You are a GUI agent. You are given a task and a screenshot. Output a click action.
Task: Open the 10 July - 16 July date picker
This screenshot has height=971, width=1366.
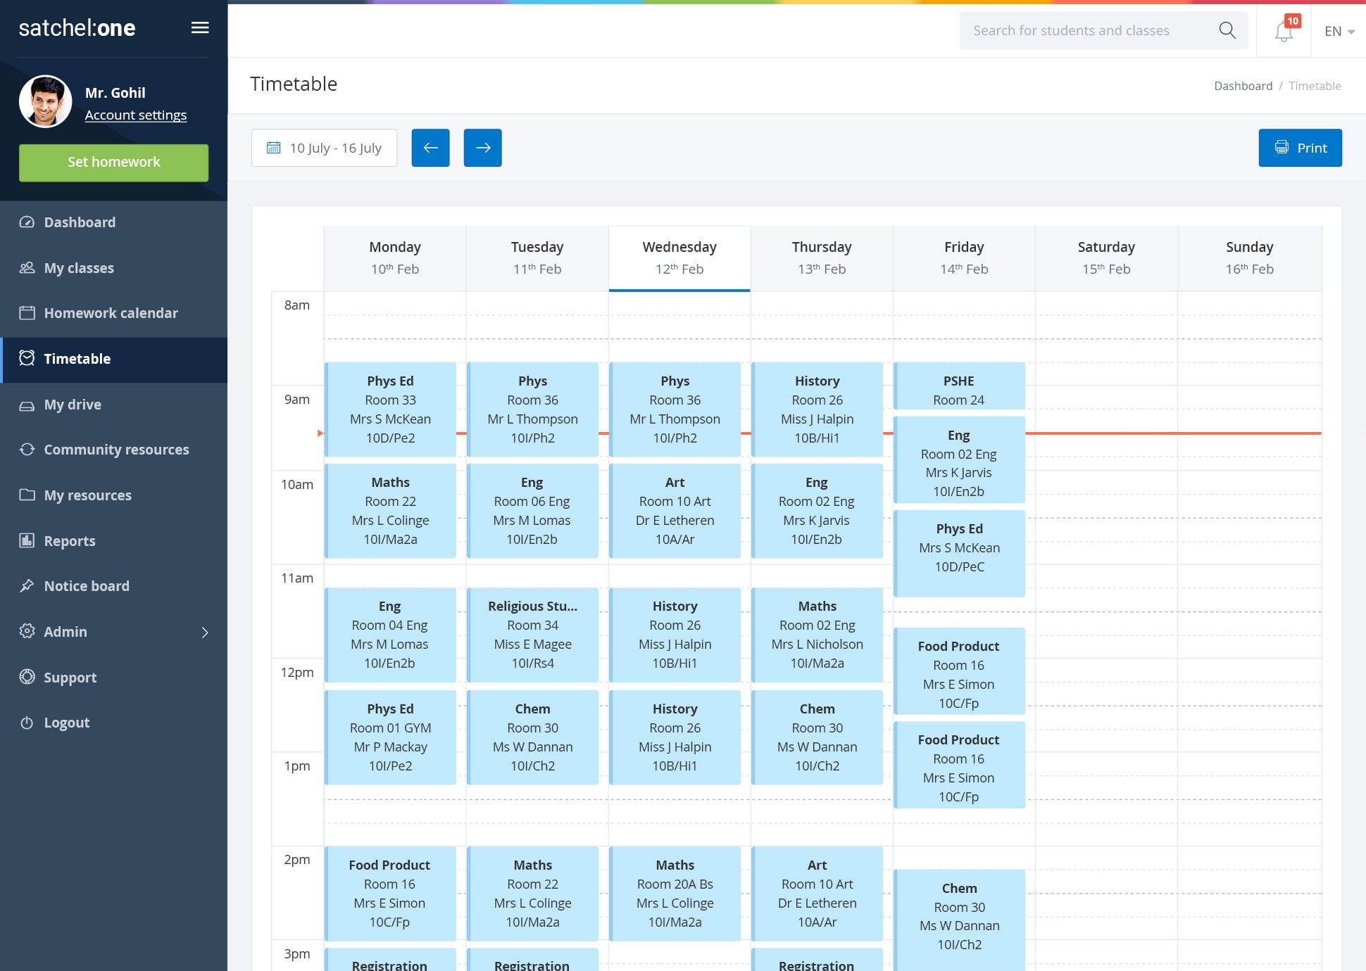point(324,148)
